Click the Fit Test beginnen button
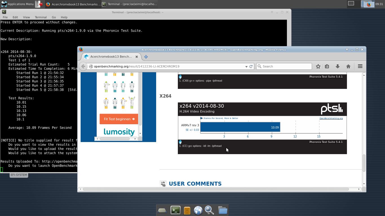 [x=119, y=119]
